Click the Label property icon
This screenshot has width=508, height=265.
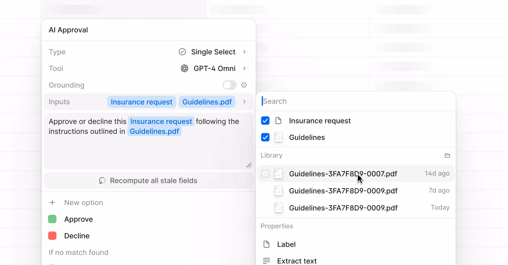tap(267, 244)
